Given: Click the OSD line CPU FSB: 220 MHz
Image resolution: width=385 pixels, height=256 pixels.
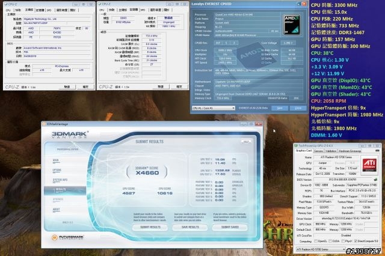Looking at the screenshot, I should coord(331,19).
